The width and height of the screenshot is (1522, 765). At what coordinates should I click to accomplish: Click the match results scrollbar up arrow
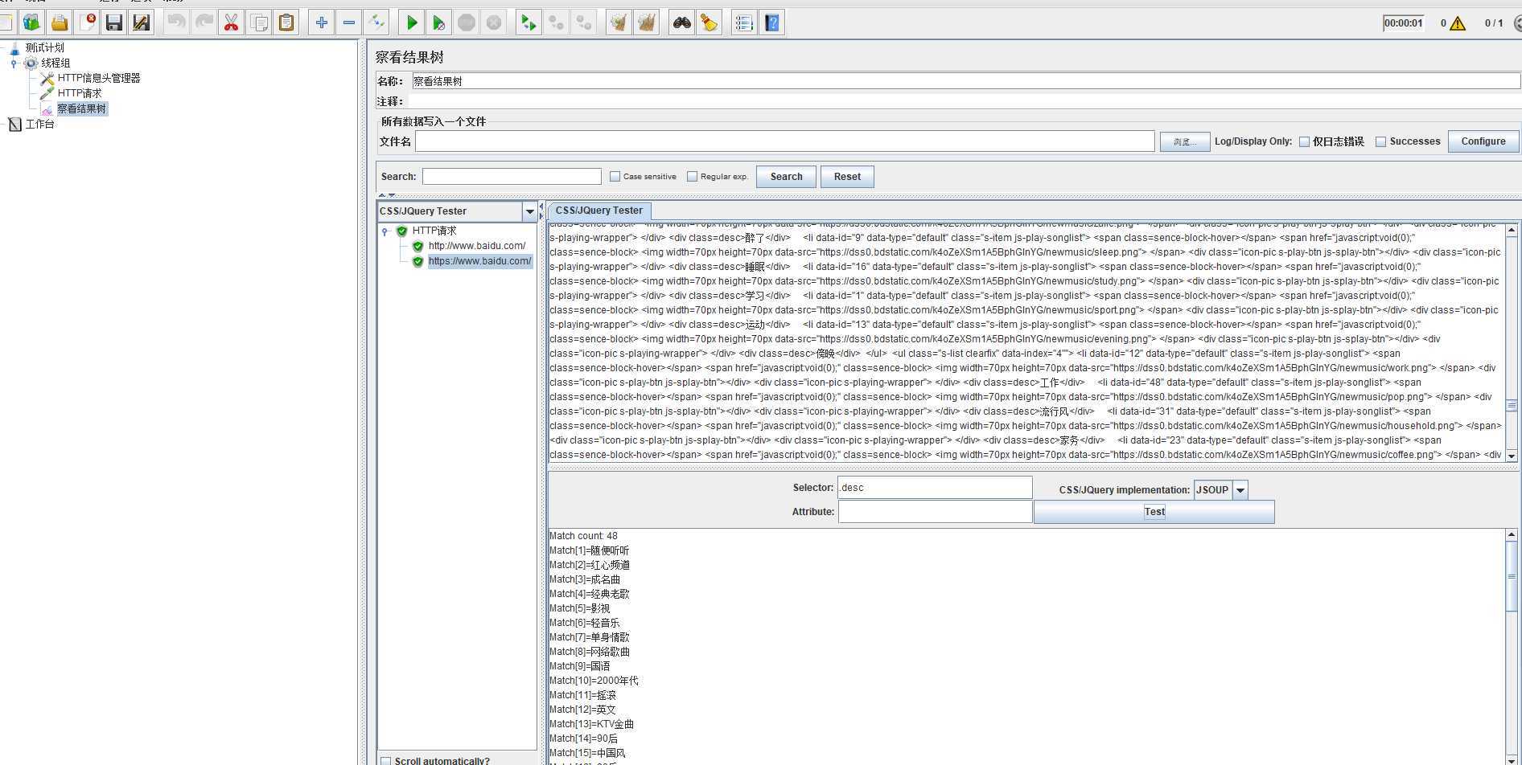click(1512, 534)
